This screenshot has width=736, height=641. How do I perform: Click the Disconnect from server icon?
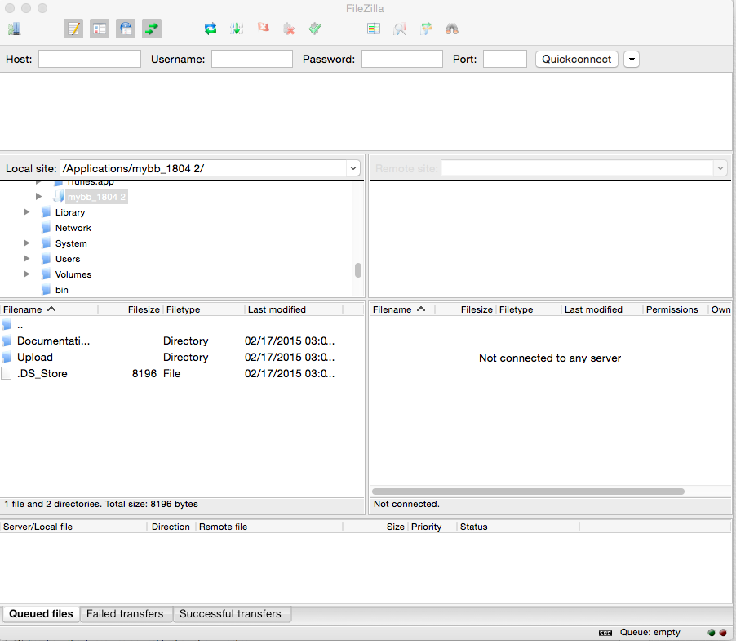pyautogui.click(x=289, y=29)
